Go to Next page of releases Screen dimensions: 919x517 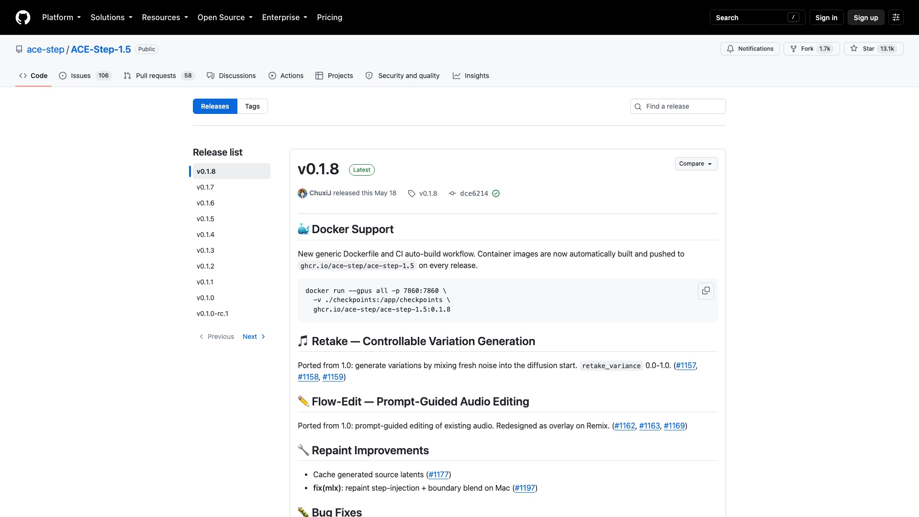(254, 337)
